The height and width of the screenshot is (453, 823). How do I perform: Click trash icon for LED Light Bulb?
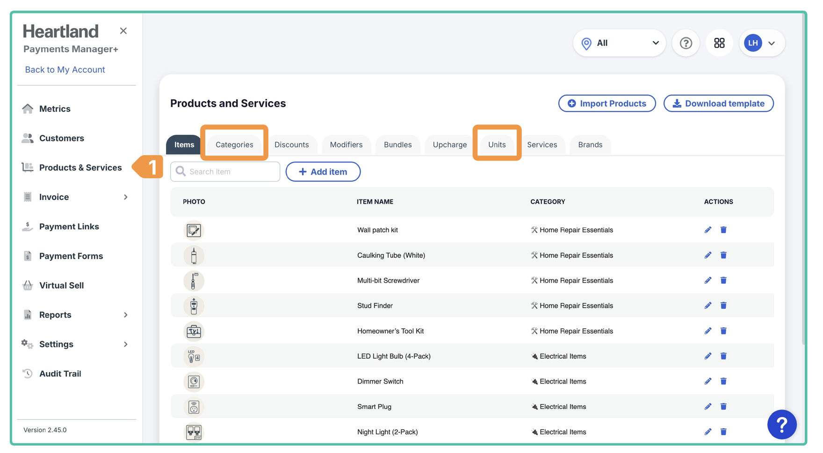723,356
